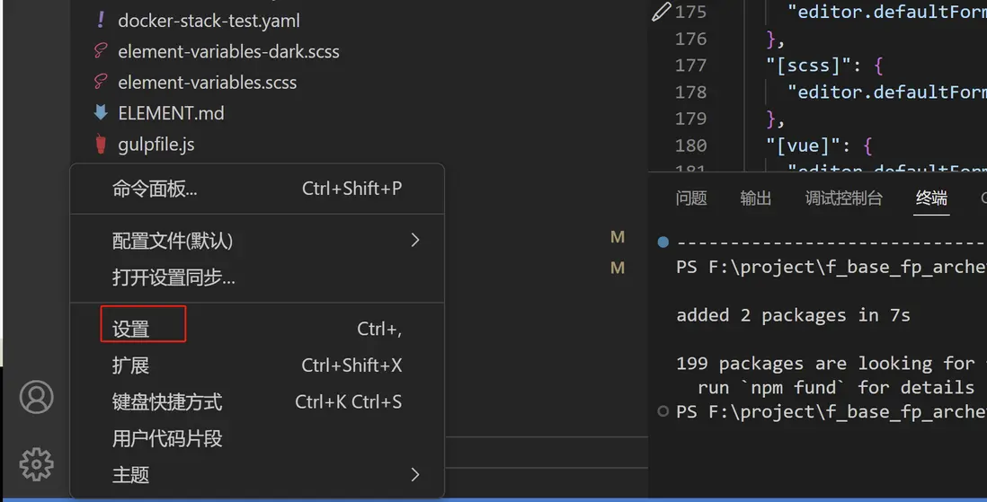Choose 设置 in the manage menu

tap(131, 329)
